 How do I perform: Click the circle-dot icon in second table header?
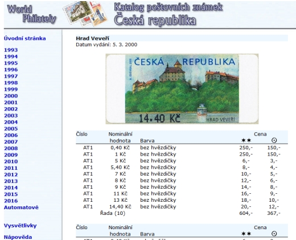pos(274,234)
